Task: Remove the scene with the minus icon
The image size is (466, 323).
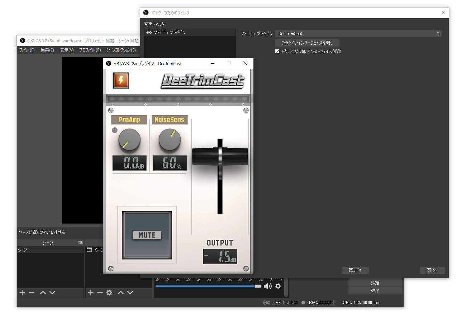Action: click(32, 293)
